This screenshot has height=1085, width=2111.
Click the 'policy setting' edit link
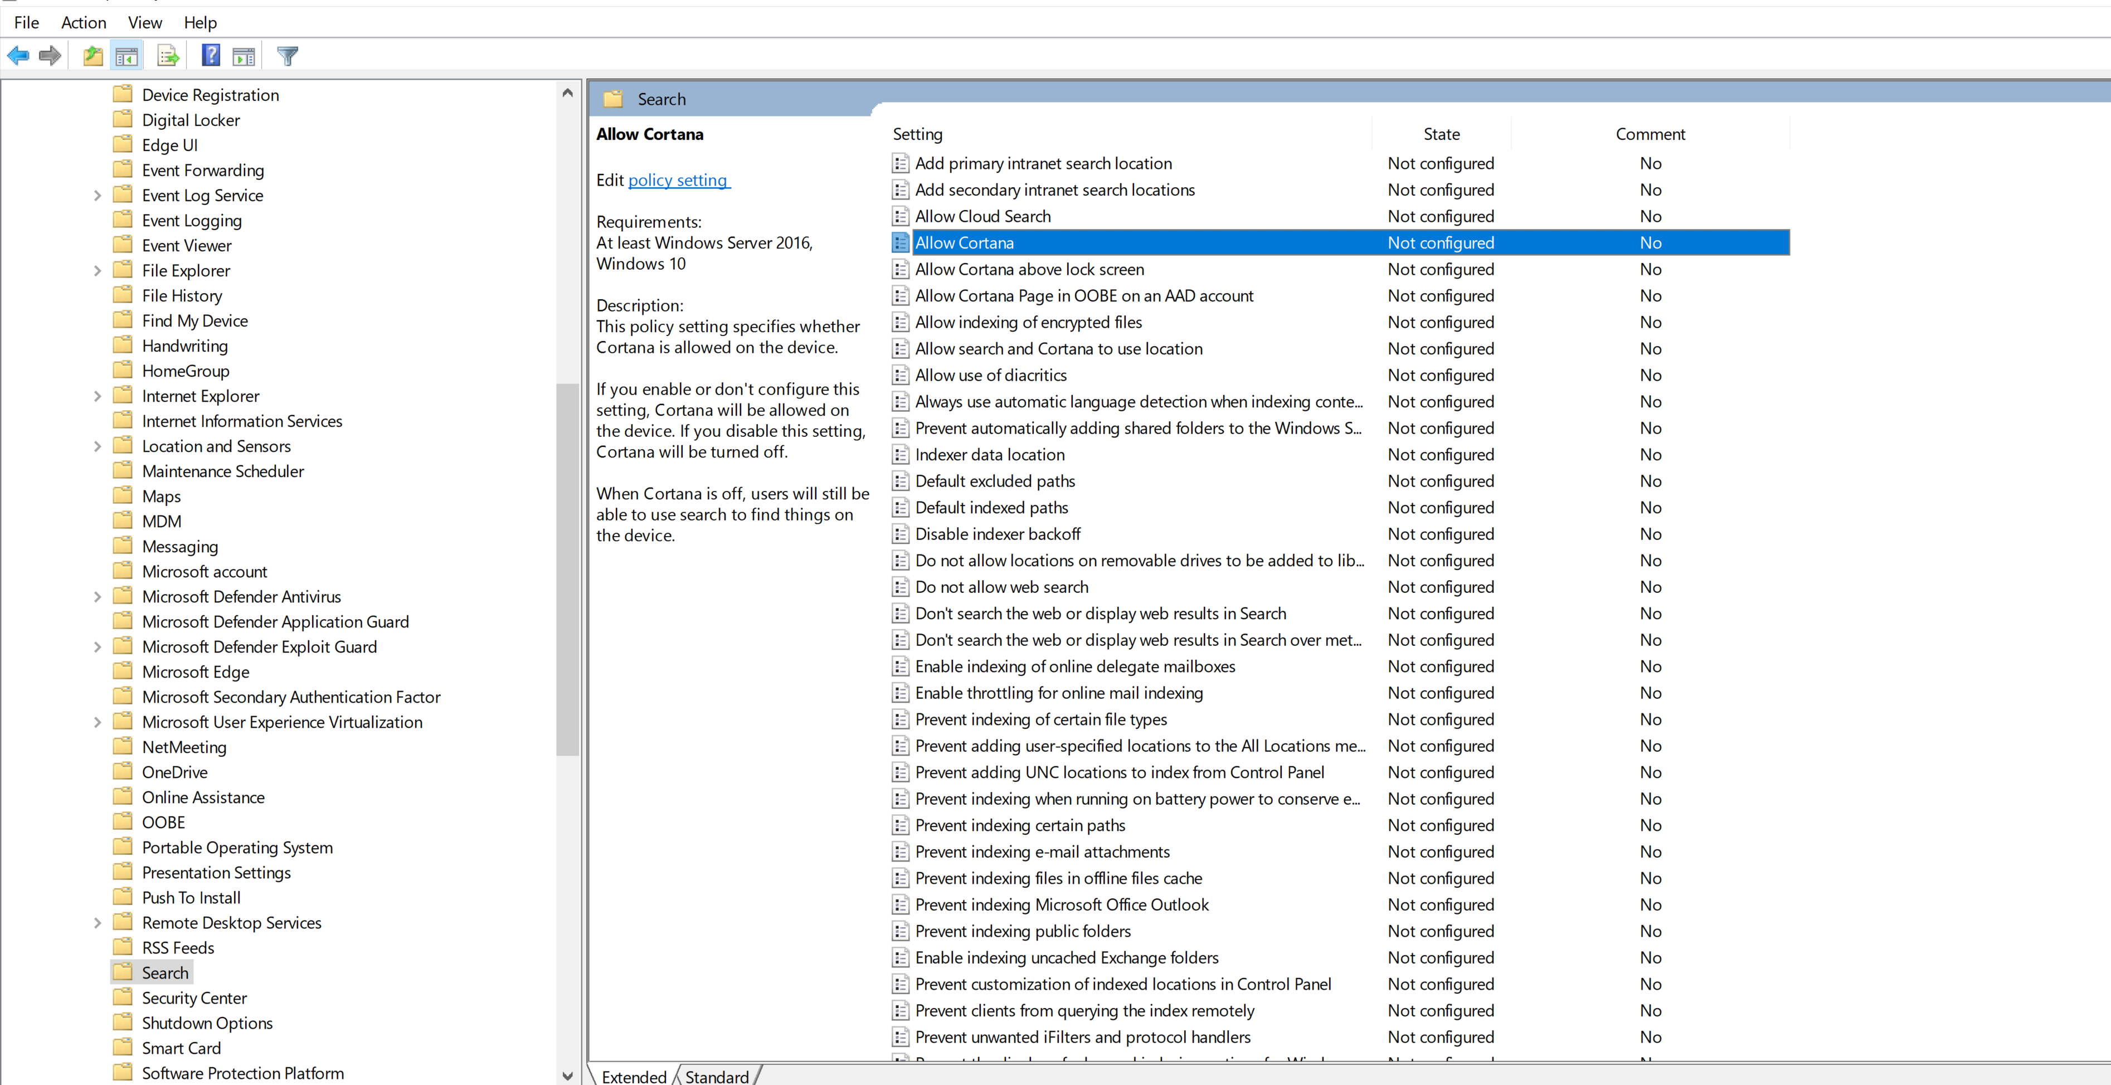pyautogui.click(x=678, y=181)
